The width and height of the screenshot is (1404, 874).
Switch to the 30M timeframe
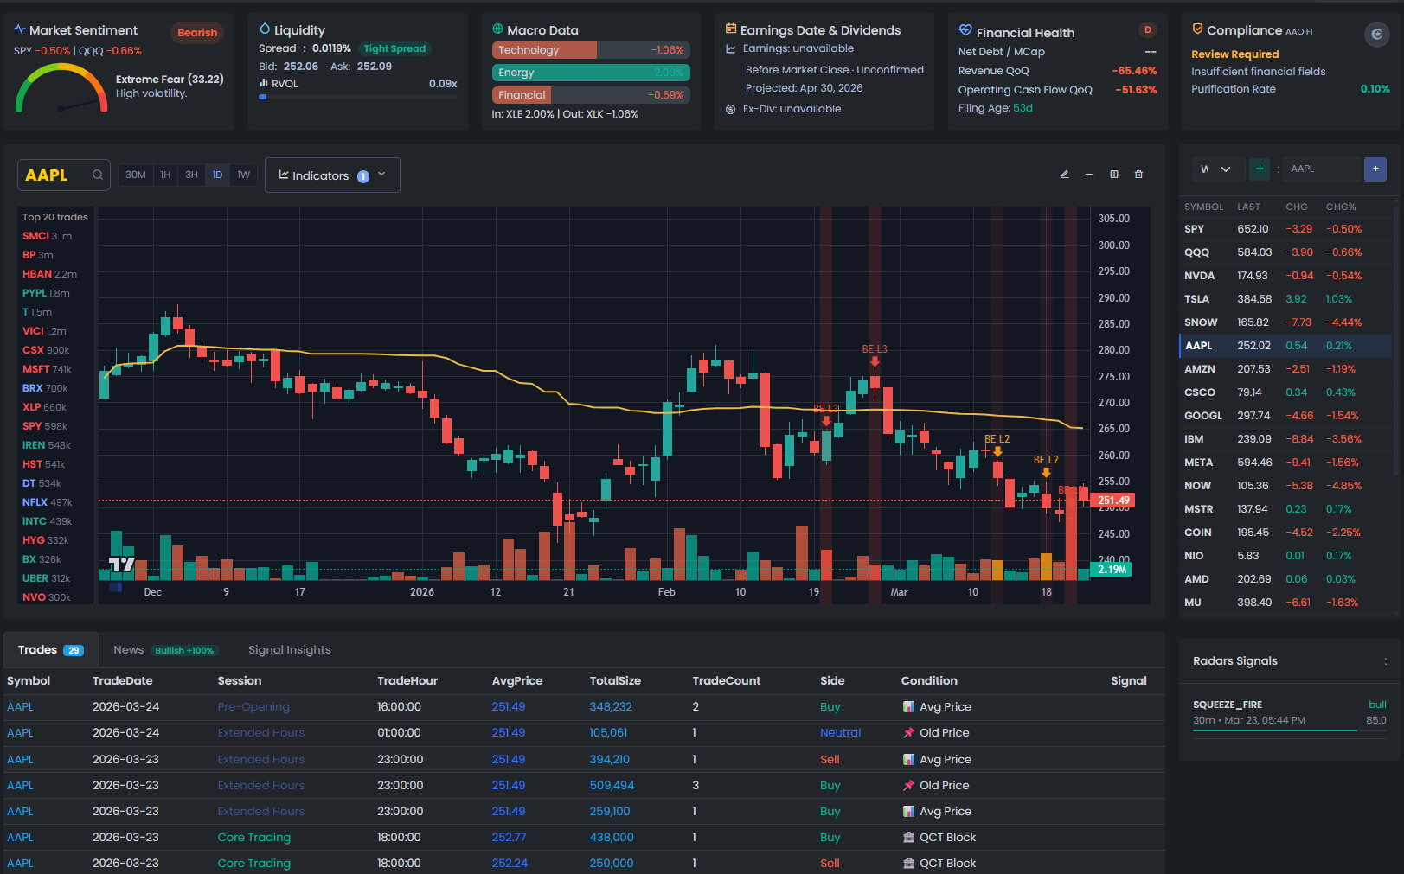click(135, 175)
